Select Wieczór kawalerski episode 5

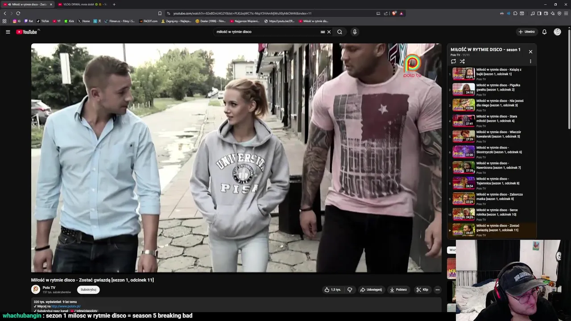(x=492, y=136)
